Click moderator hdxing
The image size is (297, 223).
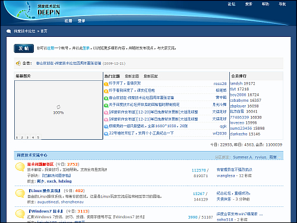click(x=65, y=181)
